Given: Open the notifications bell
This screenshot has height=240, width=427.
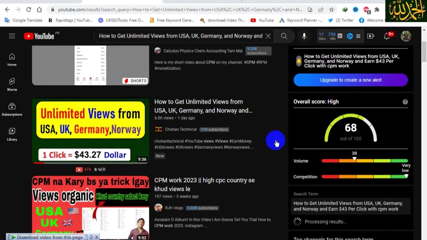Looking at the screenshot, I should point(387,36).
